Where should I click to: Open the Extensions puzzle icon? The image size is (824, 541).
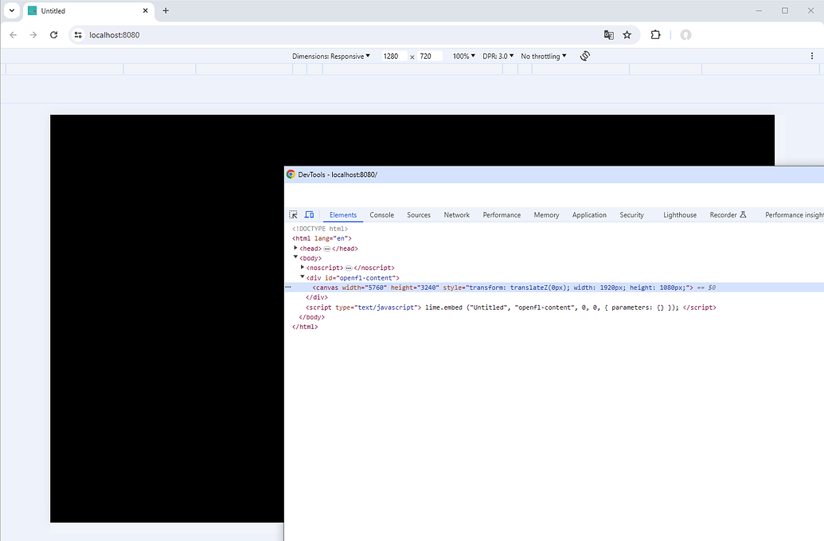[655, 35]
